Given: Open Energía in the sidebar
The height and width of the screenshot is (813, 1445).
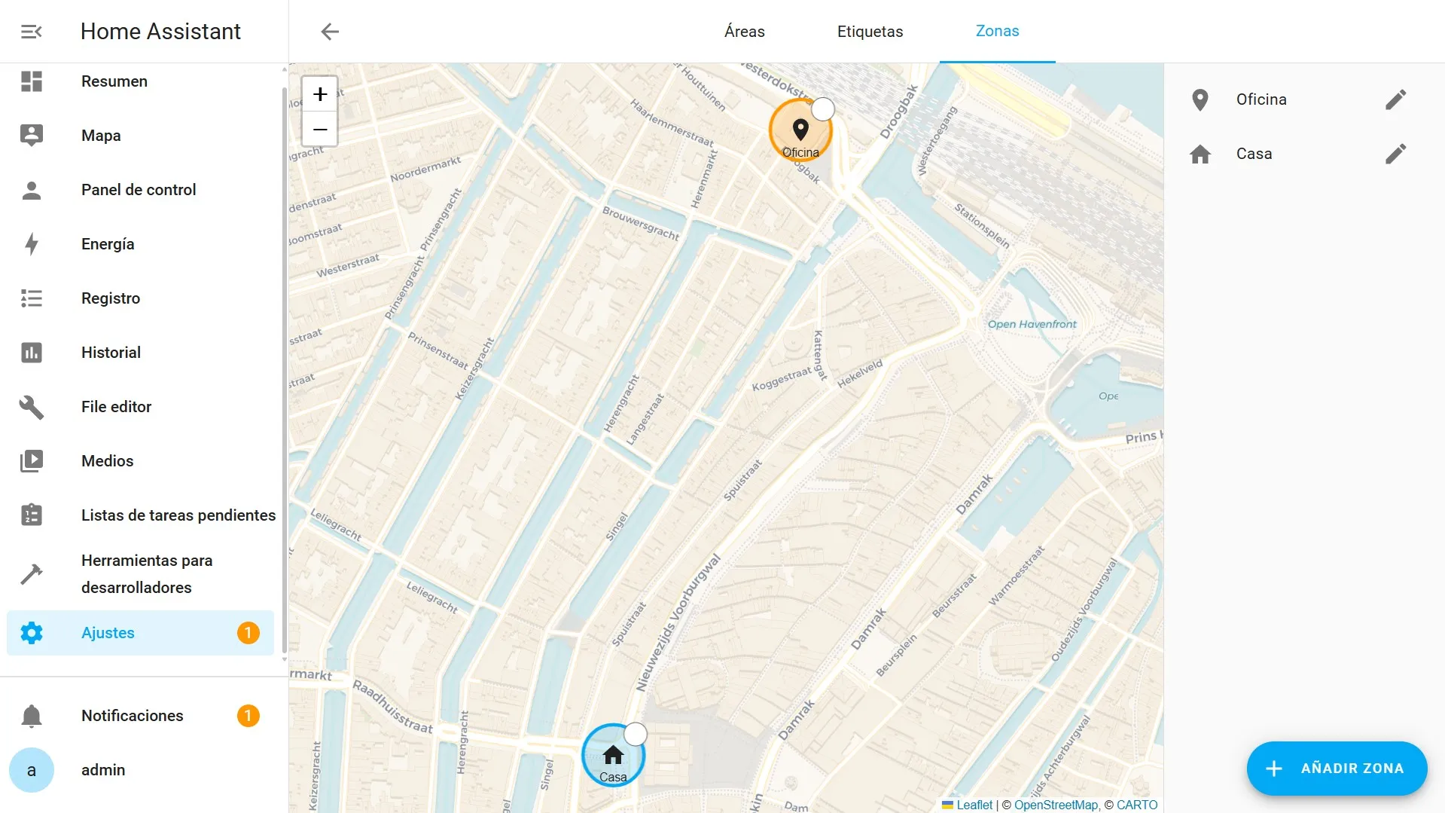Looking at the screenshot, I should (140, 244).
